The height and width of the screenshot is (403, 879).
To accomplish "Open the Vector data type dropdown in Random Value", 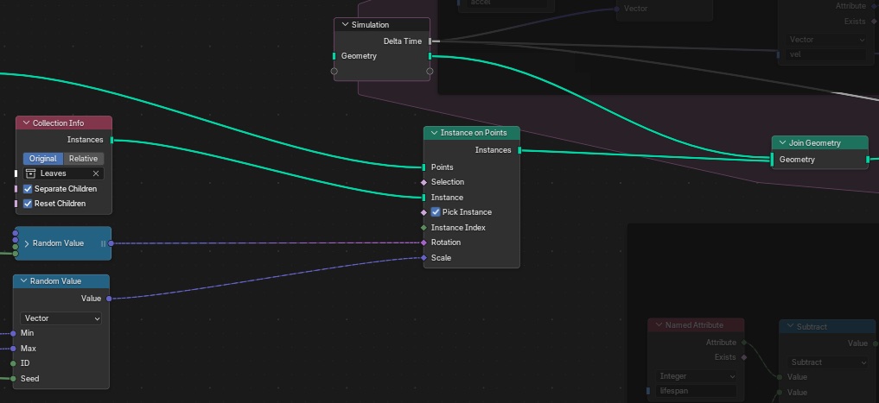I will pos(61,318).
